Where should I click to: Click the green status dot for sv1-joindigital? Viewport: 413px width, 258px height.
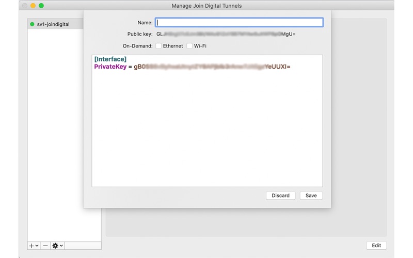click(32, 24)
